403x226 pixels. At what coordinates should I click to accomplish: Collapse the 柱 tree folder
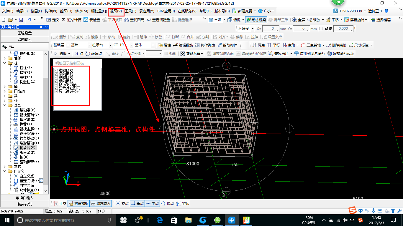[4, 63]
